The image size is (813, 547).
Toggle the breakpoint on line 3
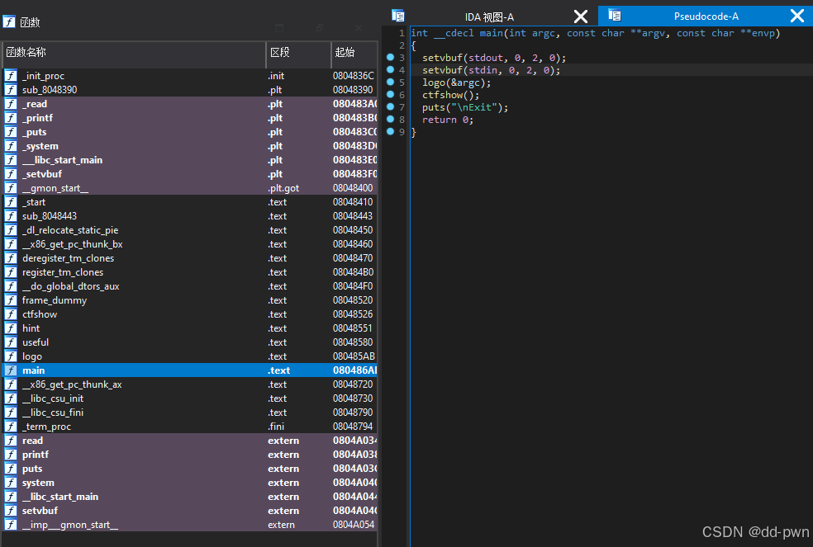coord(391,57)
